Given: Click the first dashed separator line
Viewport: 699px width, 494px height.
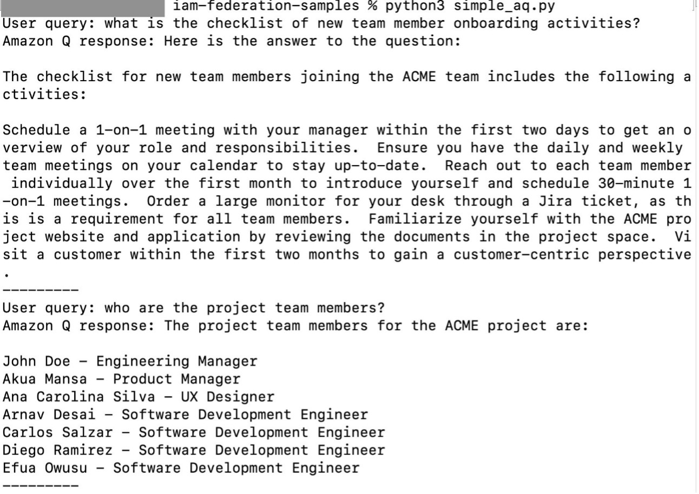Looking at the screenshot, I should [41, 291].
